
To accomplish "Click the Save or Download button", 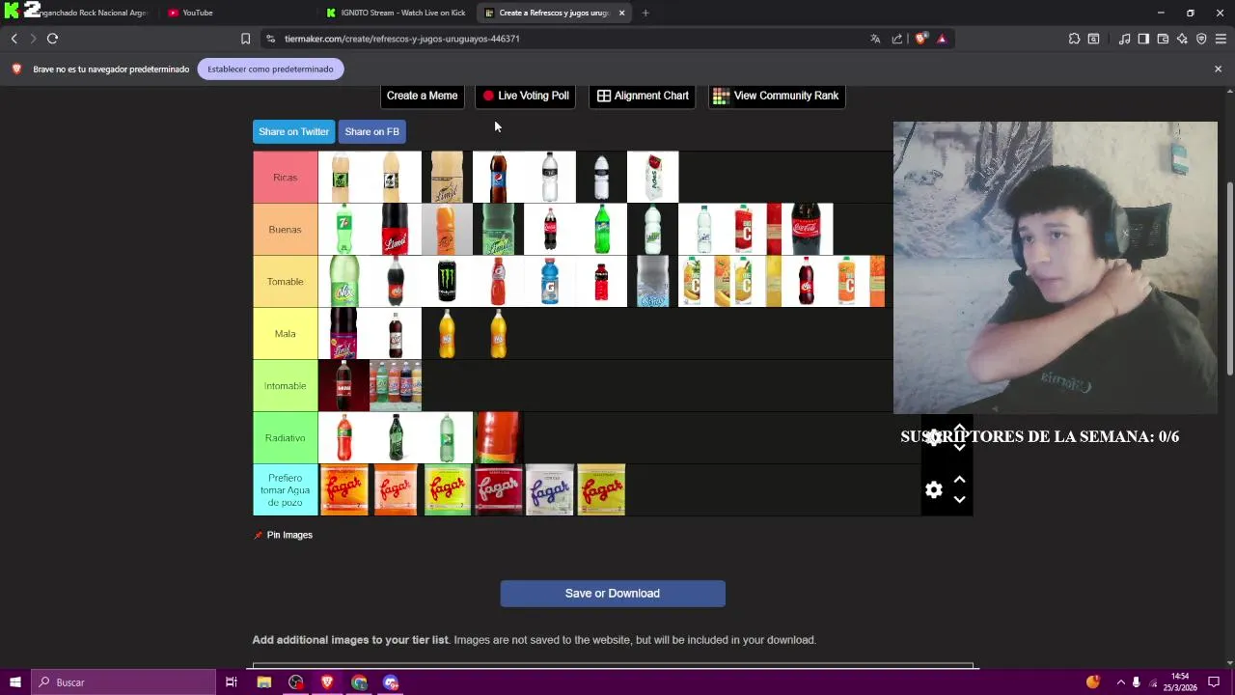I will tap(613, 594).
